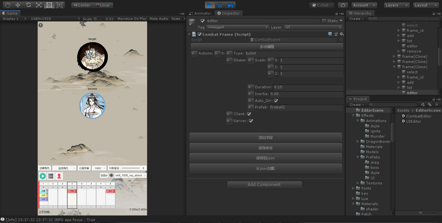Open the Hierarchy Create menu

click(356, 19)
